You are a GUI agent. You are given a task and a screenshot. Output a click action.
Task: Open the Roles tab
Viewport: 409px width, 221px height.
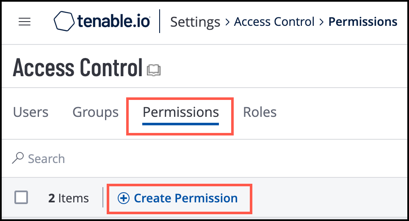click(x=260, y=112)
